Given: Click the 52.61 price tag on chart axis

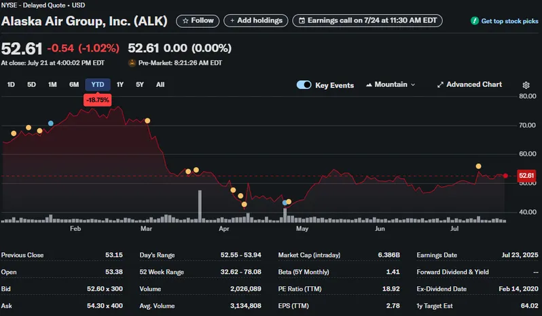Looking at the screenshot, I should tap(526, 175).
